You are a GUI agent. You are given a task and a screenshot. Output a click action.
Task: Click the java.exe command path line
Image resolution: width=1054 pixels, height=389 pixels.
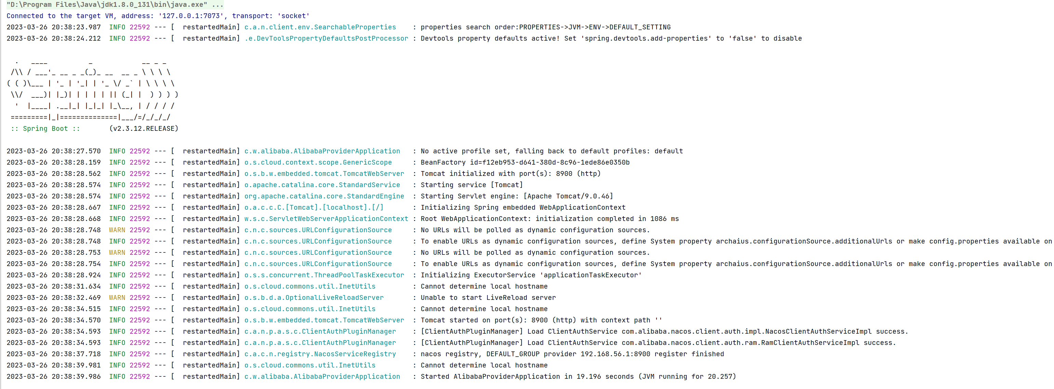pyautogui.click(x=114, y=5)
